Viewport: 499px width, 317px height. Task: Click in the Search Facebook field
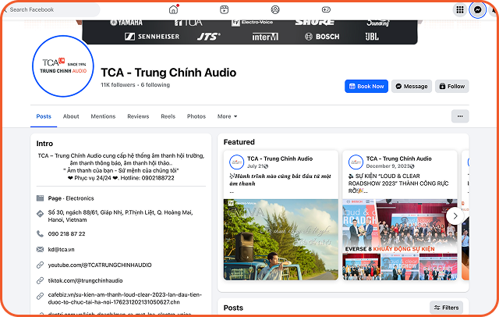click(x=53, y=10)
